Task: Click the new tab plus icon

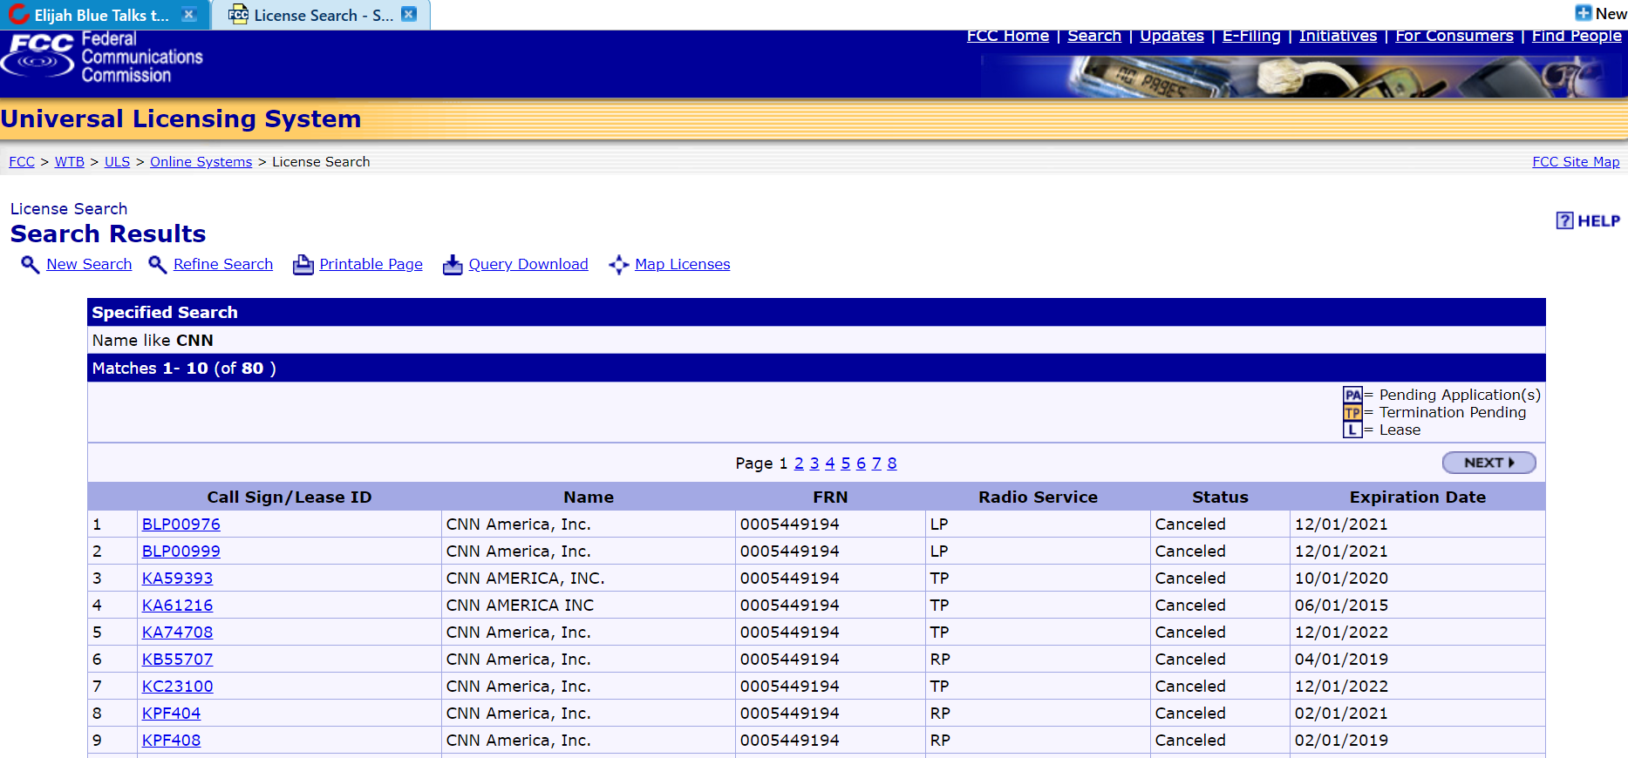Action: [1584, 13]
